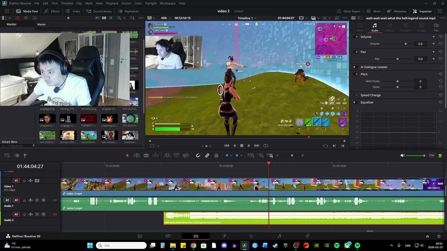447x251 pixels.
Task: Solo the A2 audio track
Action: [x=37, y=214]
